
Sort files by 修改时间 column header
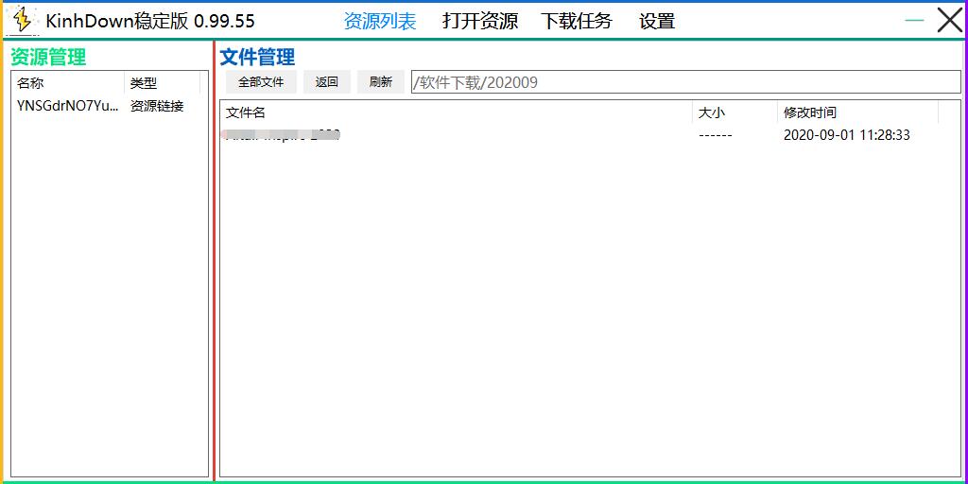[x=856, y=112]
